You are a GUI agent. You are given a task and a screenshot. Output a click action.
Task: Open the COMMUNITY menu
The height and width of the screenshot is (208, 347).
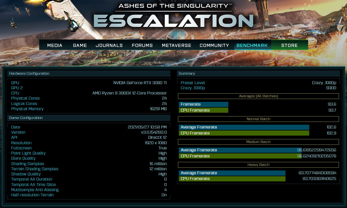(x=214, y=45)
